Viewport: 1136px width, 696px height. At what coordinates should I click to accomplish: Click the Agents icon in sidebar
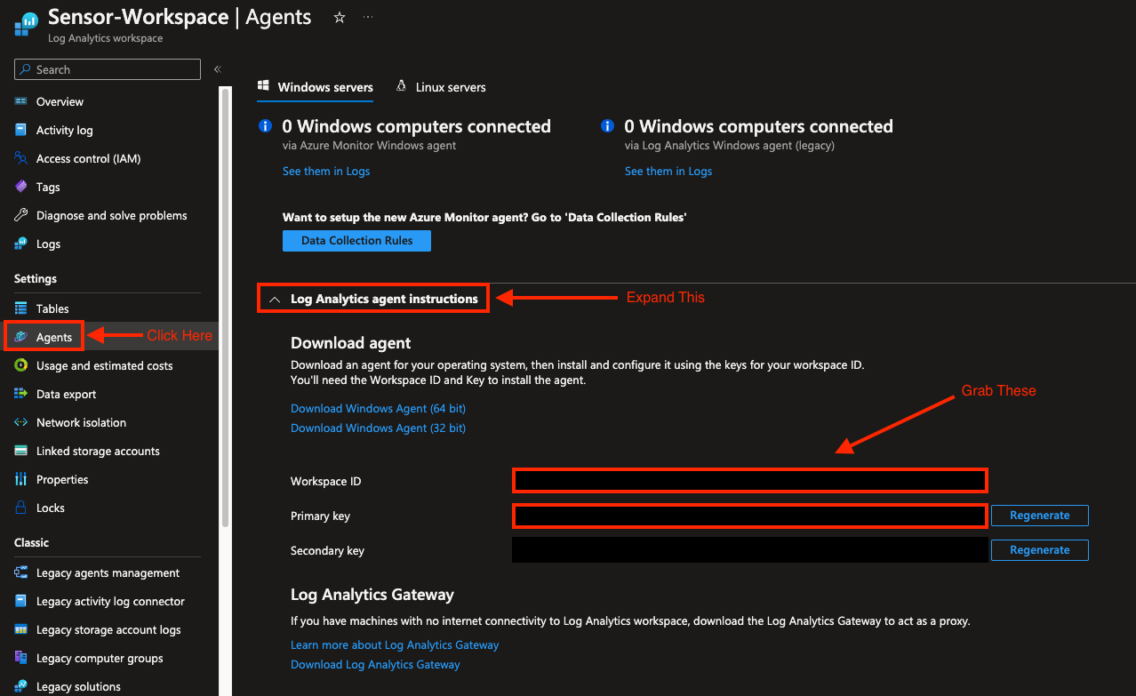20,337
